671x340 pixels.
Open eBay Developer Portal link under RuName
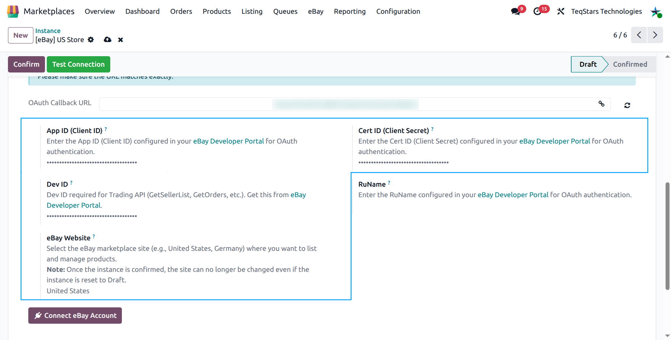click(513, 195)
